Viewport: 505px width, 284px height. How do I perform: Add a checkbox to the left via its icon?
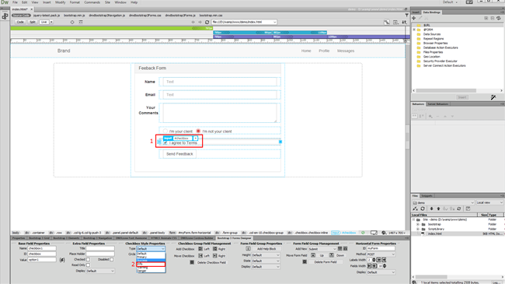200,249
